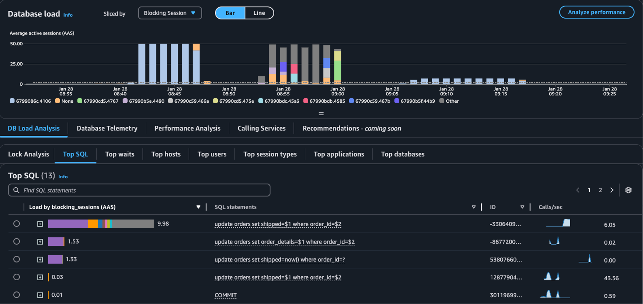Open Load by blocking_sessions column dropdown
643x304 pixels.
coord(198,207)
